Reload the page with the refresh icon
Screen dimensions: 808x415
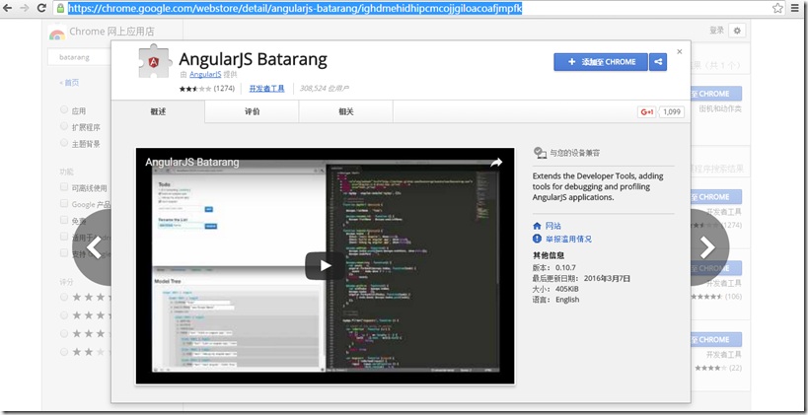[x=41, y=8]
